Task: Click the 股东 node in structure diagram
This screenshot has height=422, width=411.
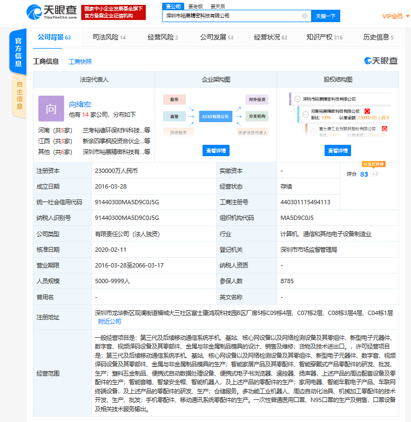Action: [x=174, y=99]
